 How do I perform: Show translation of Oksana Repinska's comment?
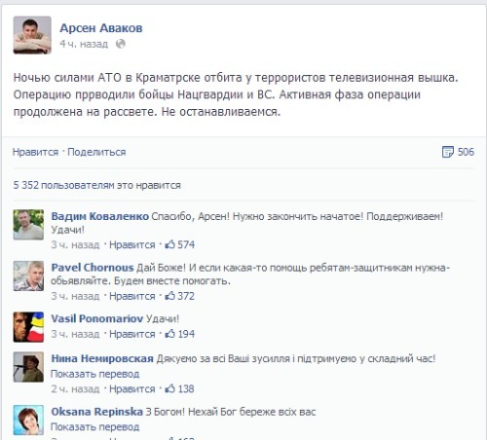pyautogui.click(x=95, y=426)
